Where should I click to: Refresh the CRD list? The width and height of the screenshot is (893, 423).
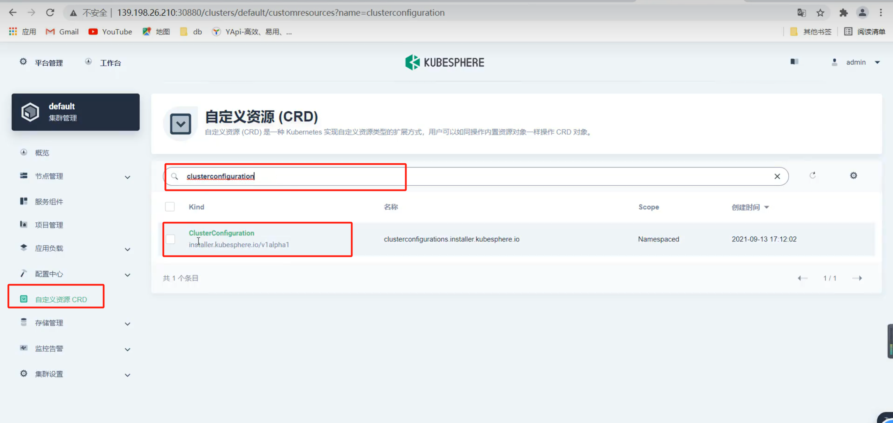pyautogui.click(x=813, y=176)
